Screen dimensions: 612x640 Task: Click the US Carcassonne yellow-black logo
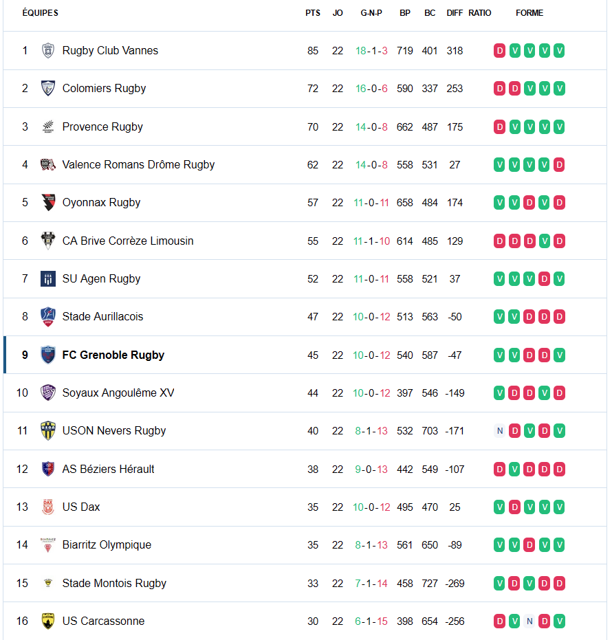(x=47, y=621)
